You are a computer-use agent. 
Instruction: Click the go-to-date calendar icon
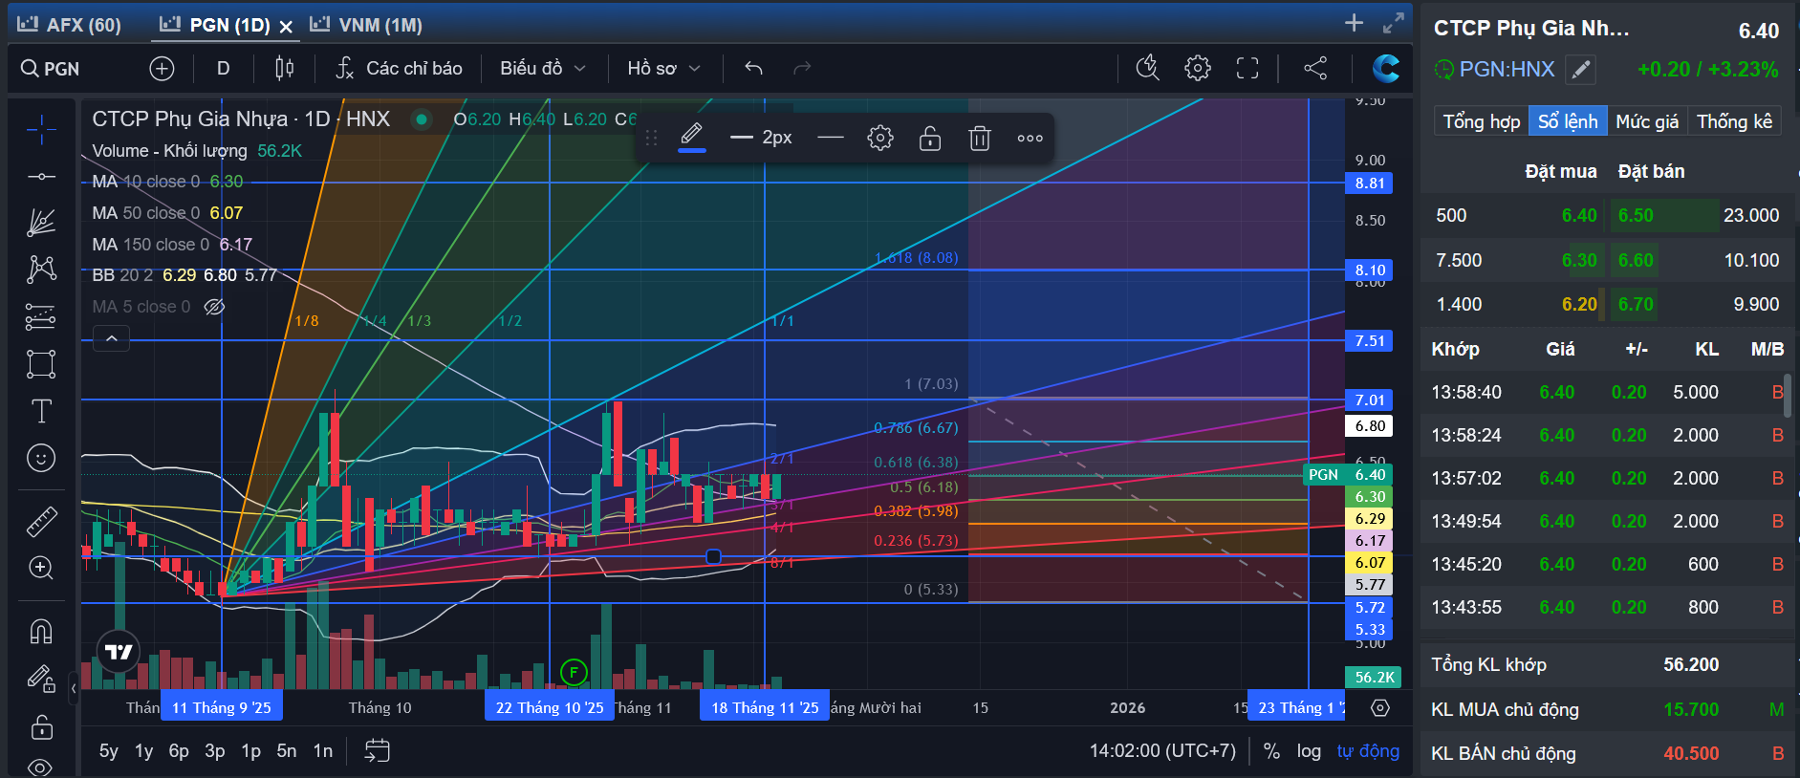click(378, 751)
